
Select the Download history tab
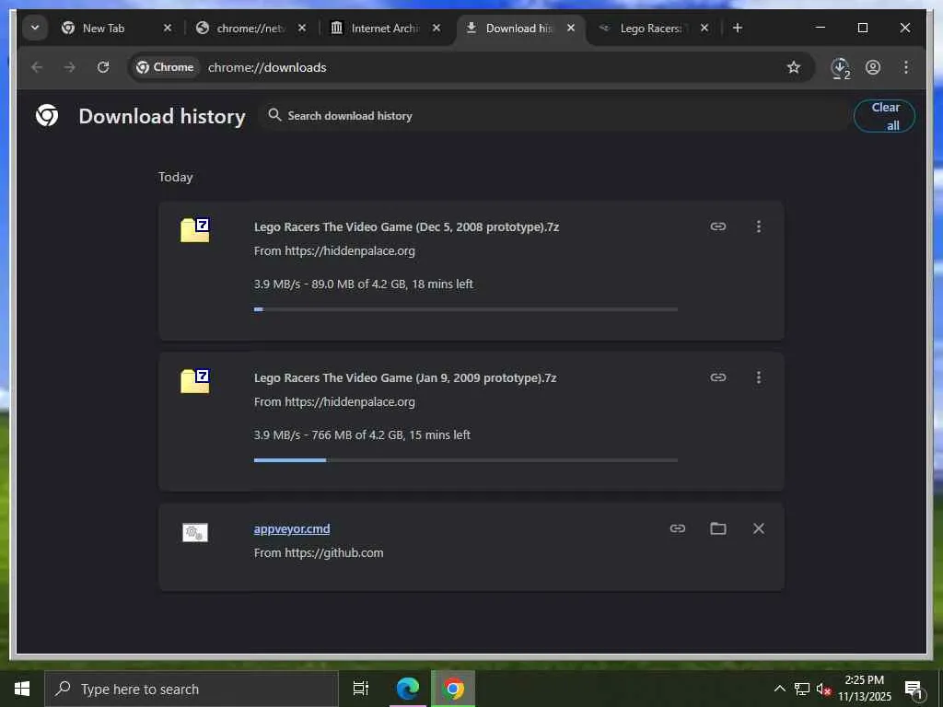click(x=521, y=29)
